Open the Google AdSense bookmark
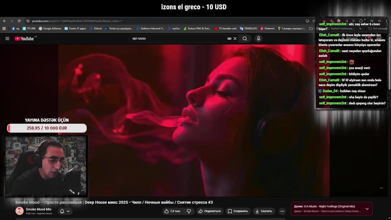This screenshot has width=391, height=220. [50, 28]
